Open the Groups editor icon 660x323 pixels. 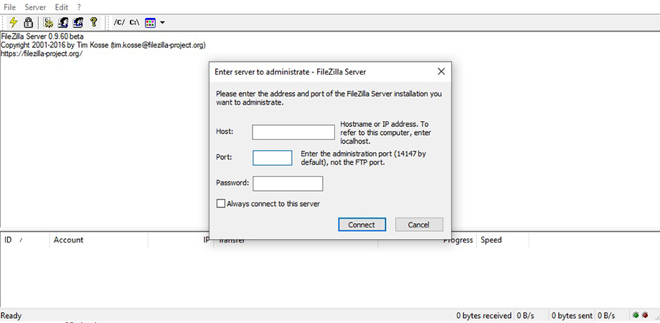78,22
